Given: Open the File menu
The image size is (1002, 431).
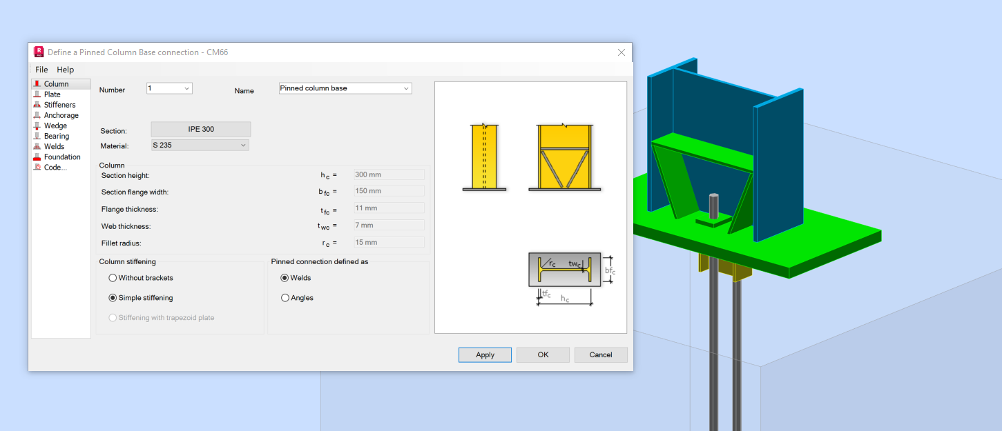Looking at the screenshot, I should tap(41, 70).
